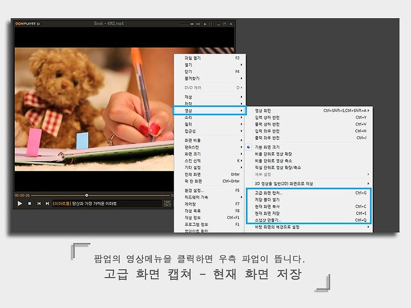The image size is (411, 308).
Task: Click the opacity slider in the title bar
Action: [x=186, y=24]
